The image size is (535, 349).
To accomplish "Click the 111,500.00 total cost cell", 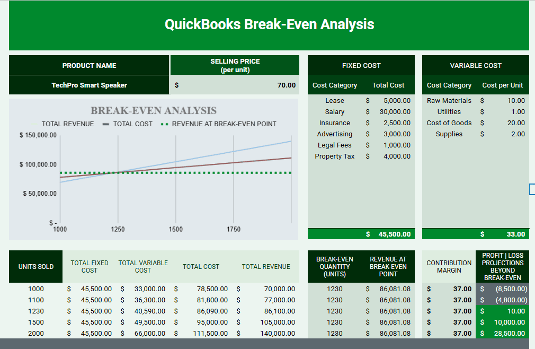I will 201,333.
